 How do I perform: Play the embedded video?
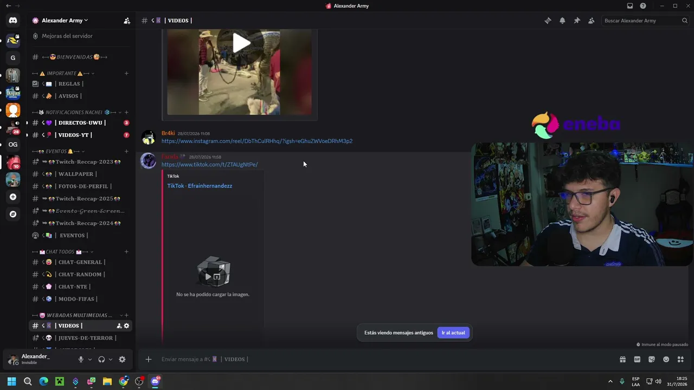coord(241,43)
